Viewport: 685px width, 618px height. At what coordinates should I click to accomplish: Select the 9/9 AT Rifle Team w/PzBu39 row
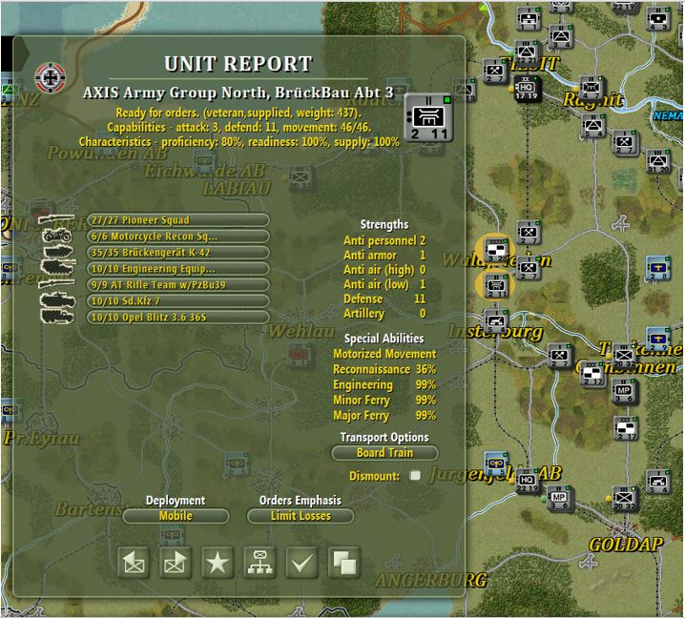tap(178, 285)
